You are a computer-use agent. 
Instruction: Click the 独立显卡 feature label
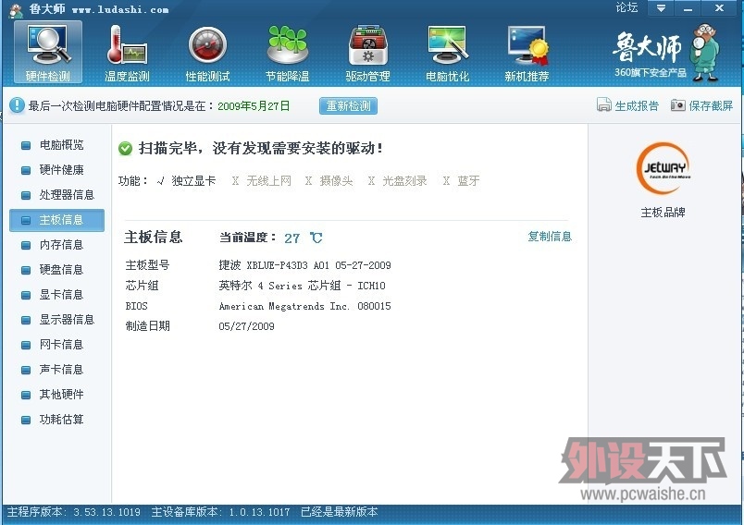pyautogui.click(x=193, y=181)
